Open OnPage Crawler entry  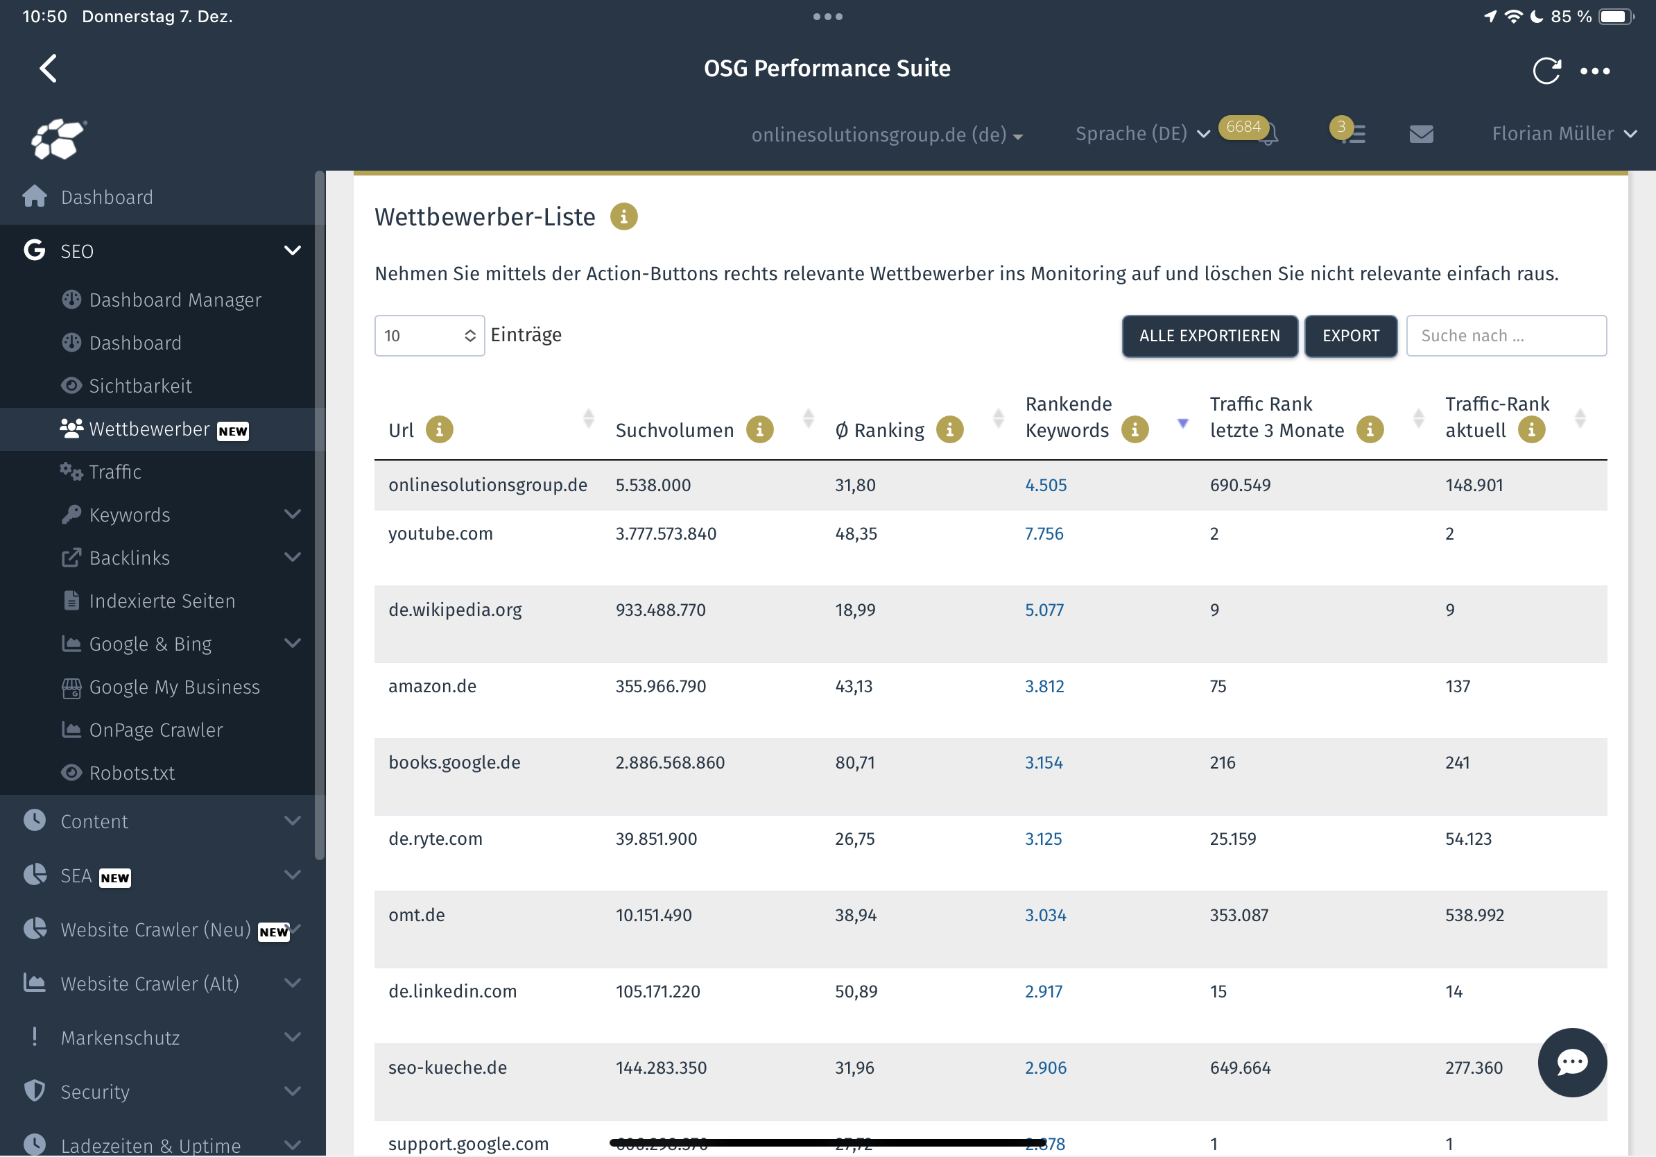157,730
